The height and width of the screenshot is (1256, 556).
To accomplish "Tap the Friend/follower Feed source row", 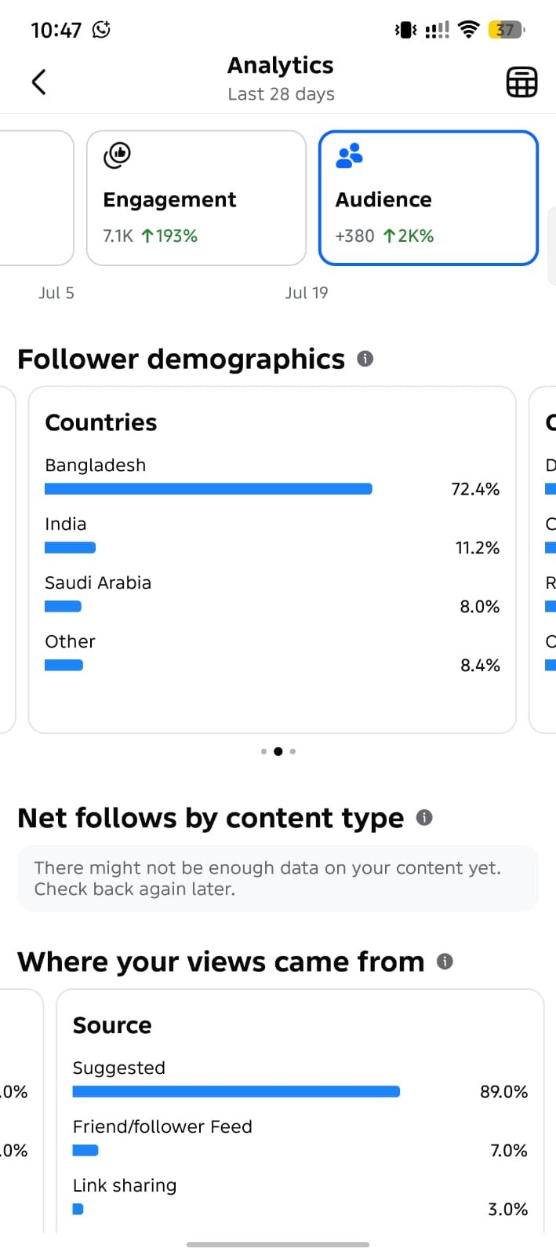I will point(300,1139).
